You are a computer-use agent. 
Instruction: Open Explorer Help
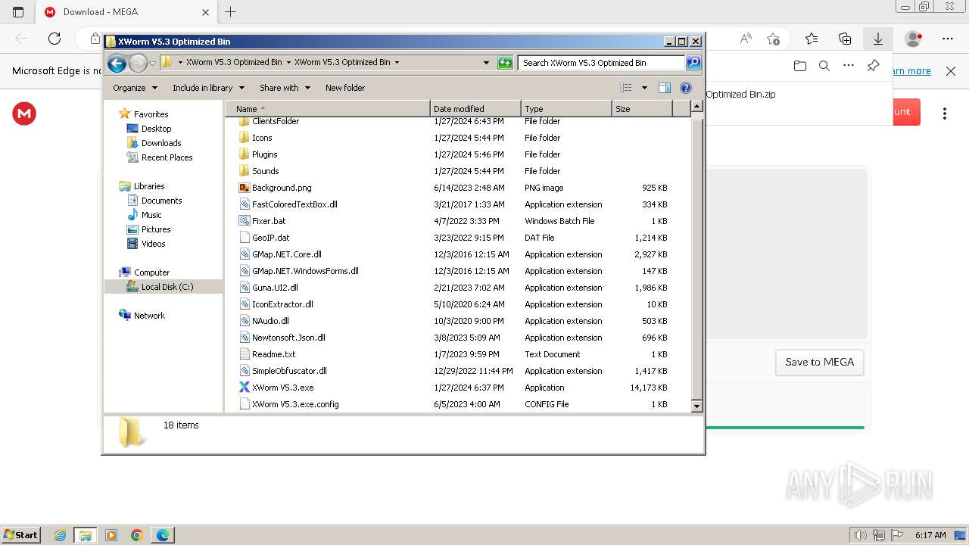click(686, 88)
